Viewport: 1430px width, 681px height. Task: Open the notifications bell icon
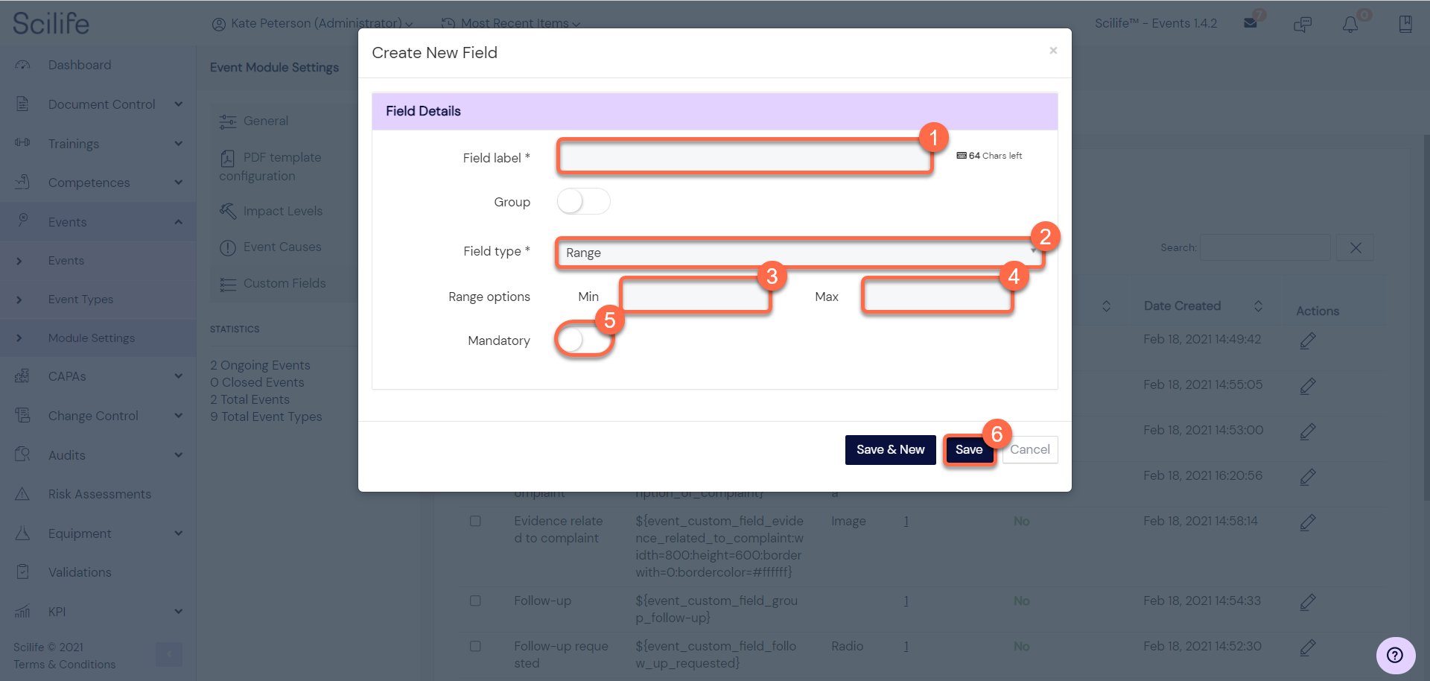tap(1350, 24)
